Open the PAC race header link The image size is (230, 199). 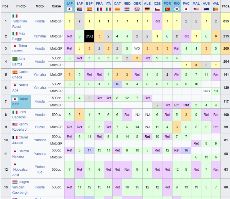pyautogui.click(x=186, y=3)
